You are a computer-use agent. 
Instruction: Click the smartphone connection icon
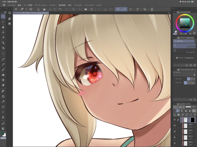(x=152, y=9)
